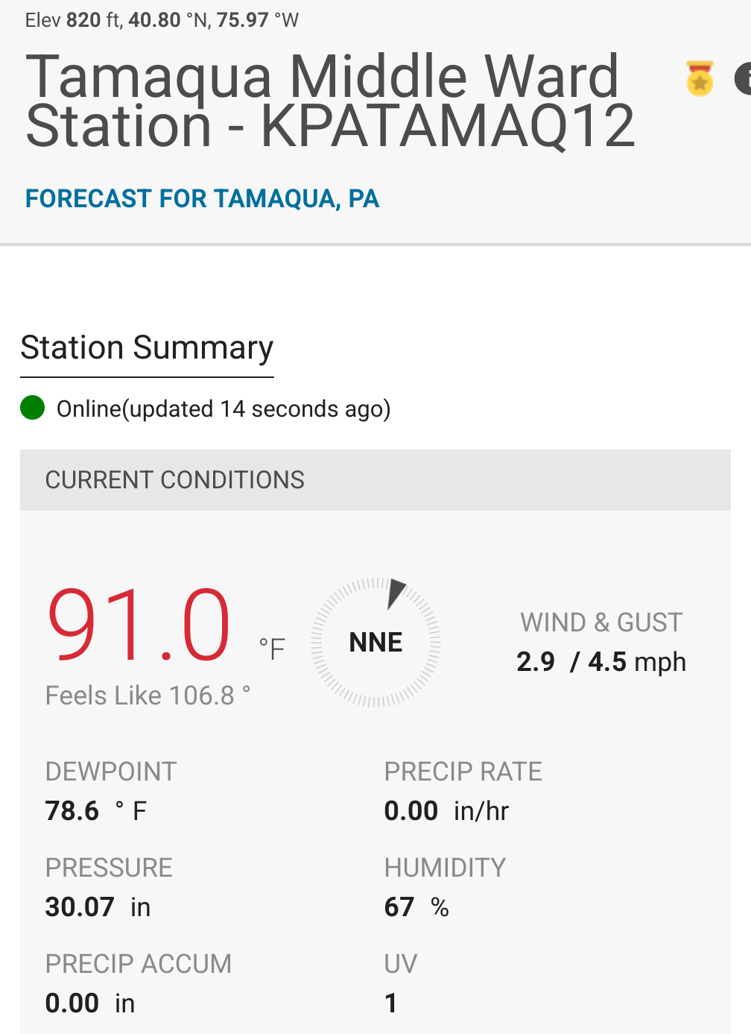Click the NNE wind compass dial
The height and width of the screenshot is (1034, 751).
(376, 642)
